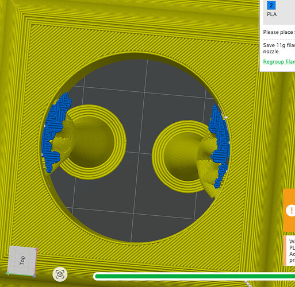This screenshot has height=287, width=295.
Task: Click the PLA filament label
Action: [272, 14]
